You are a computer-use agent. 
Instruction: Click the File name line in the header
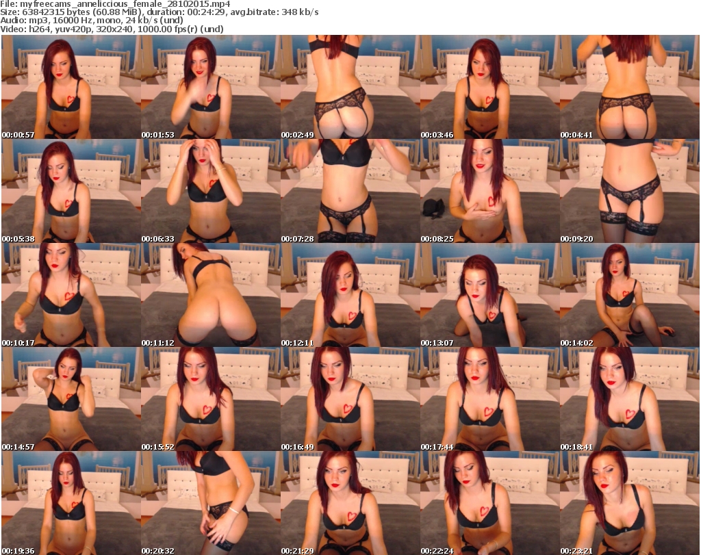[115, 3]
